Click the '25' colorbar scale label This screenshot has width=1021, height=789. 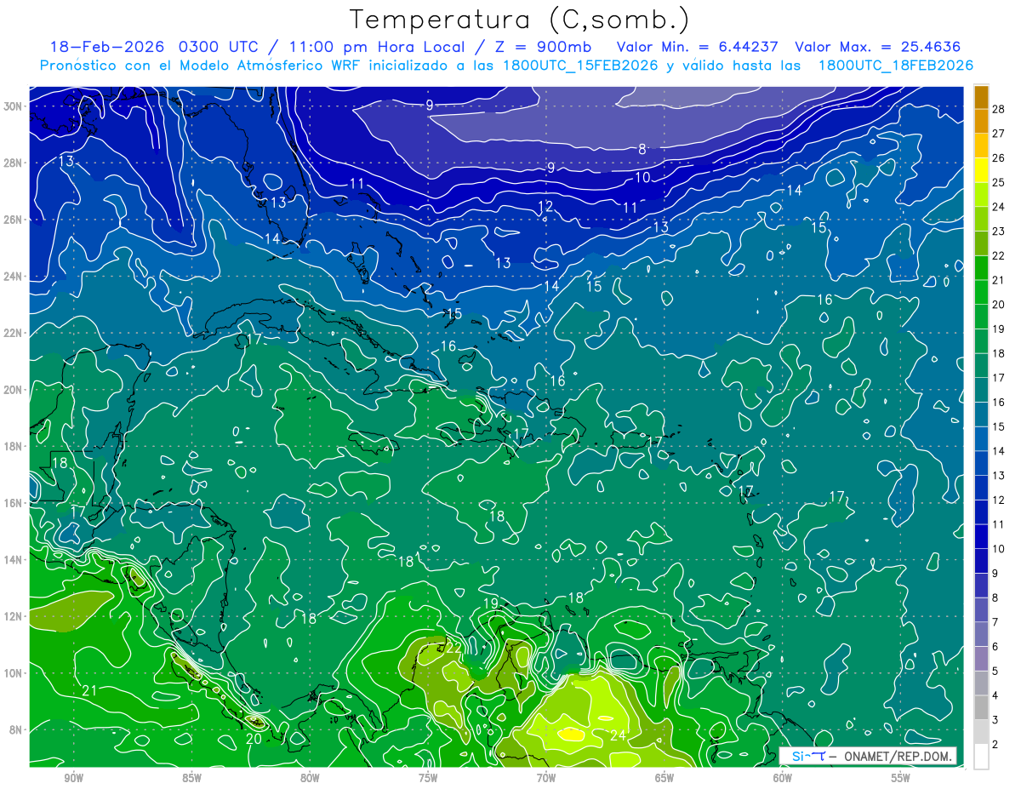(x=999, y=182)
